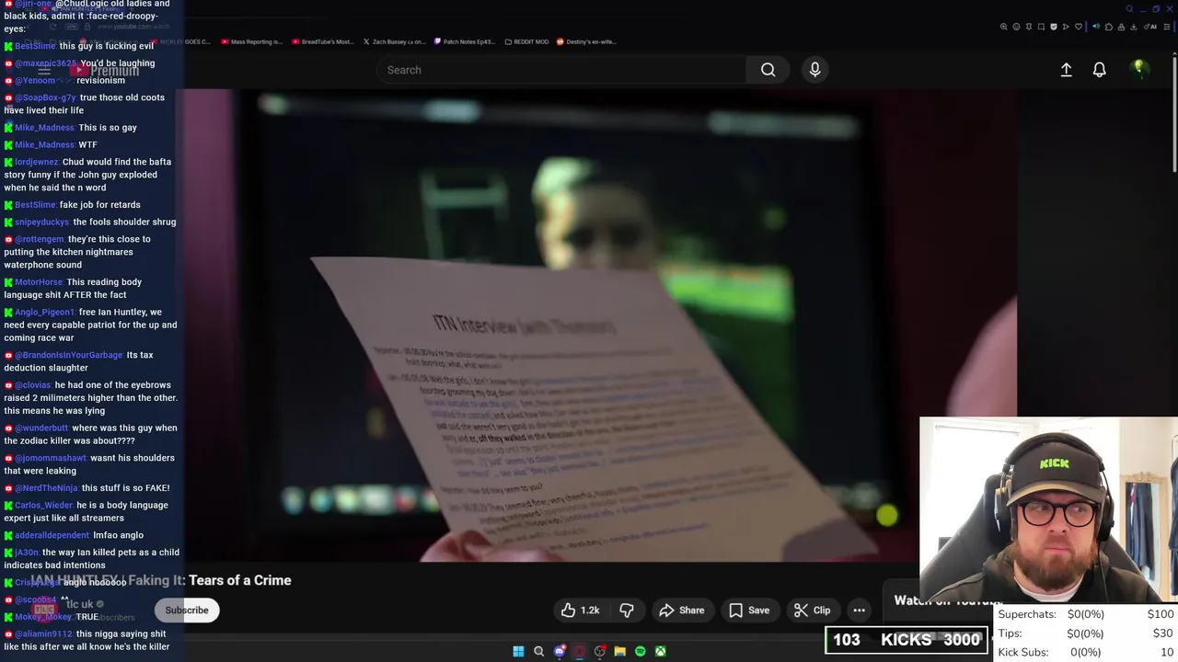The image size is (1178, 662).
Task: Open the BreadTube's Most bookmark
Action: (x=322, y=41)
